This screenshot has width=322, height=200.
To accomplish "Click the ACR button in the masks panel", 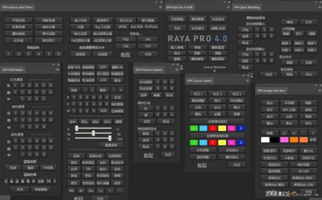I will pos(103,80).
